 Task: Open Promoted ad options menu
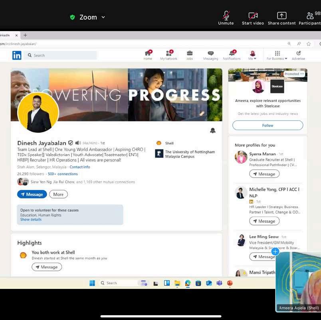tap(302, 74)
